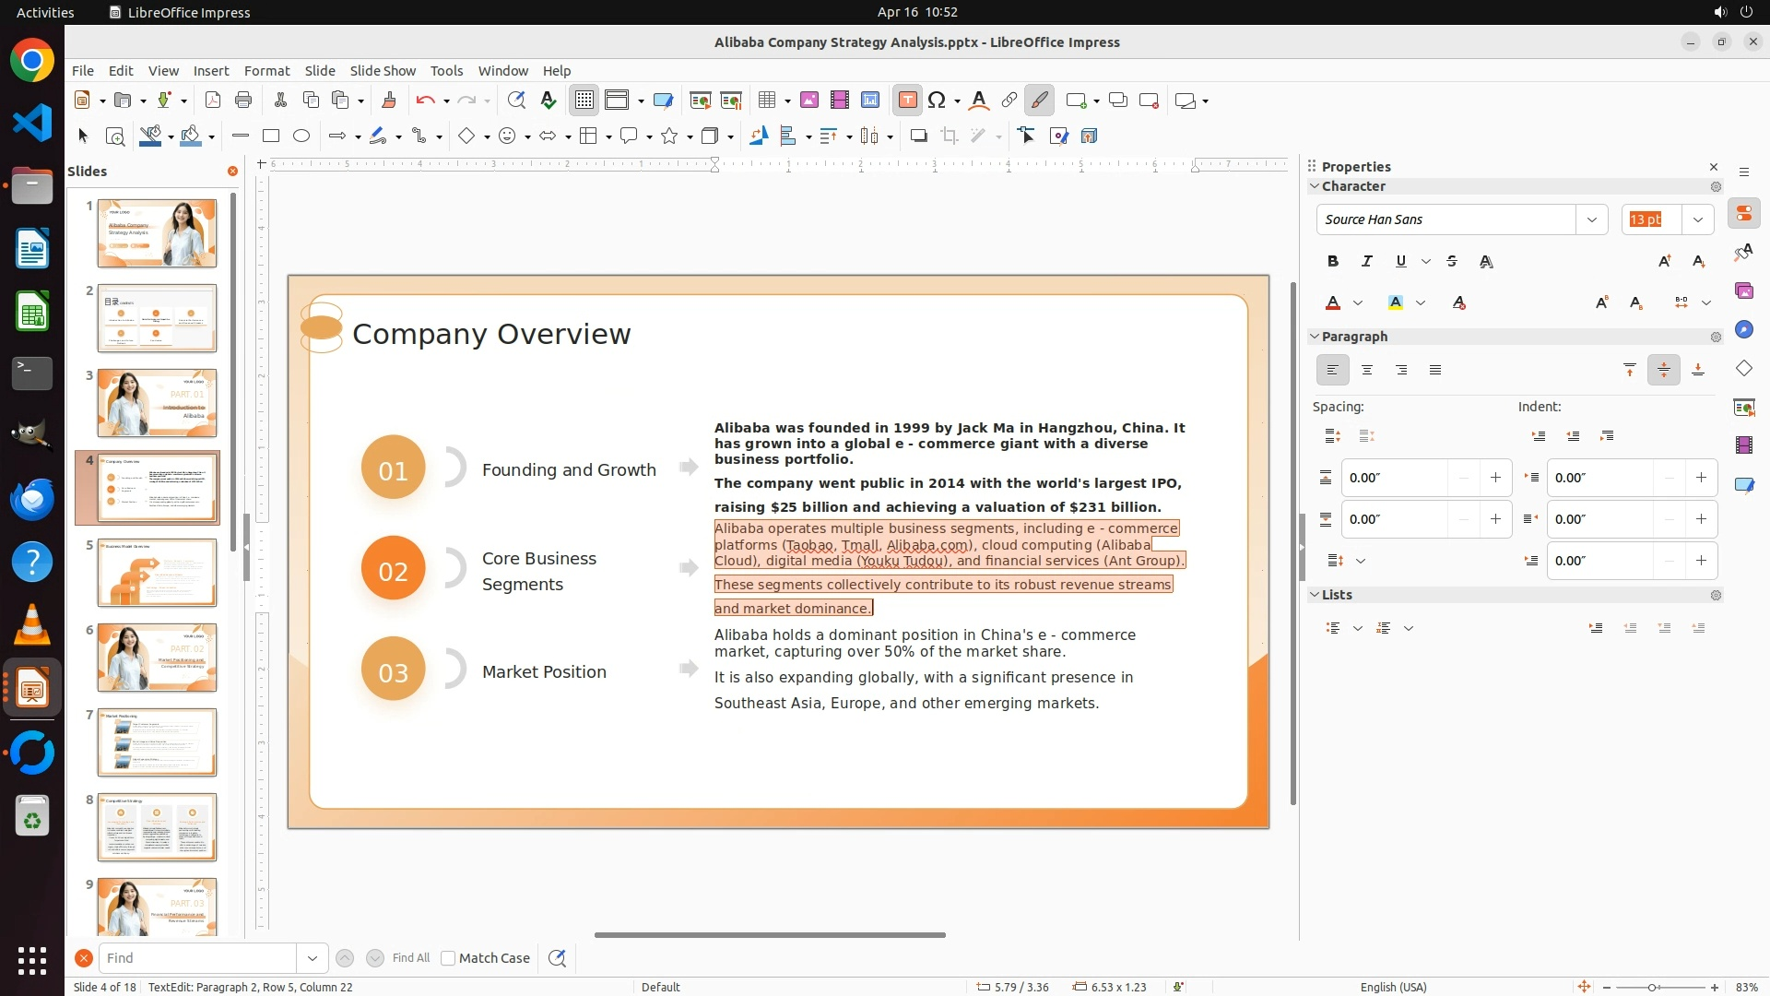This screenshot has width=1770, height=996.
Task: Collapse the Paragraph panel section
Action: click(x=1316, y=337)
